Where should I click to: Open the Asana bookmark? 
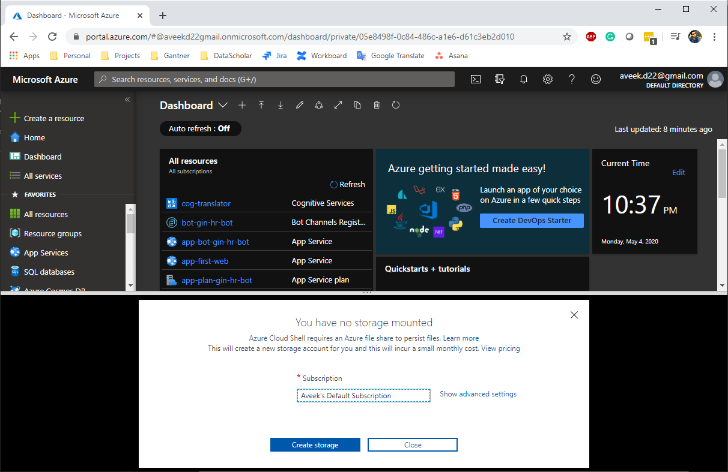(x=451, y=56)
